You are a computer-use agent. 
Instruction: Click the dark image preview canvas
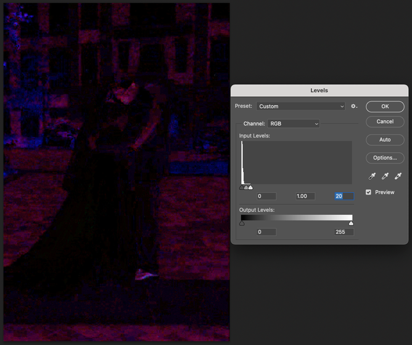pyautogui.click(x=117, y=172)
